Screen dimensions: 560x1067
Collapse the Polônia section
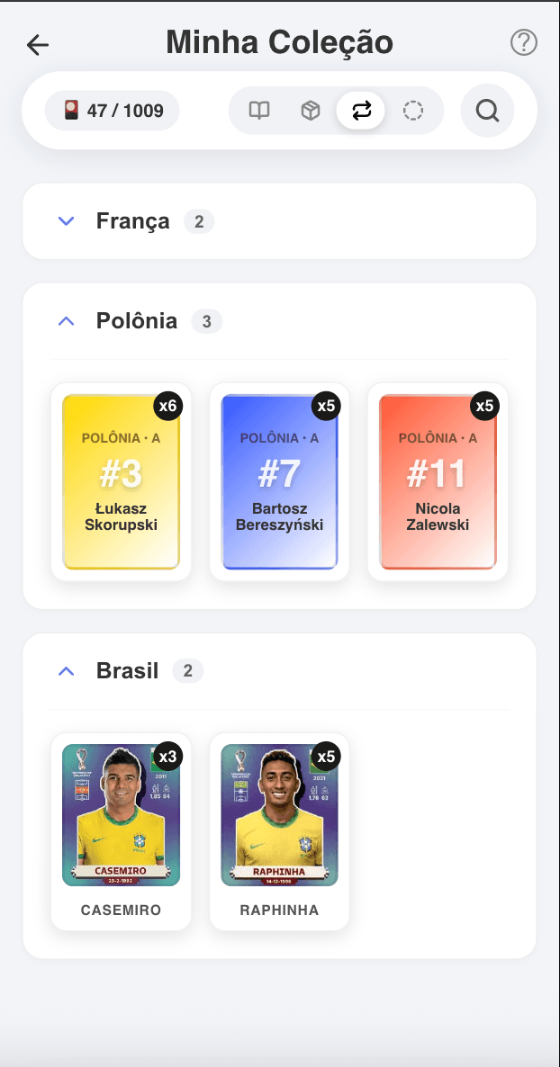pyautogui.click(x=66, y=321)
